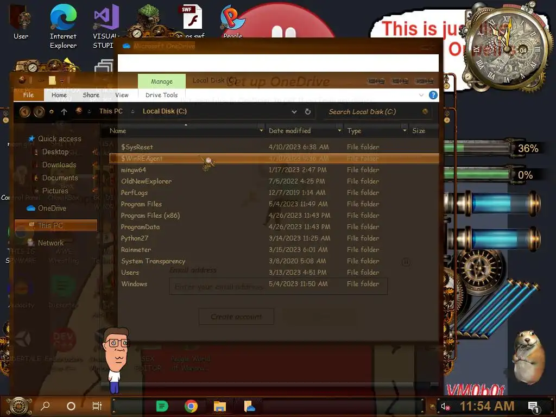The image size is (556, 417).
Task: Open the Explorer help button
Action: [433, 95]
